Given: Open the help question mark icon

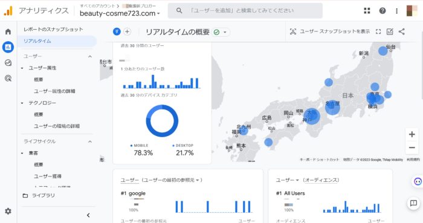Looking at the screenshot, I should (x=383, y=10).
